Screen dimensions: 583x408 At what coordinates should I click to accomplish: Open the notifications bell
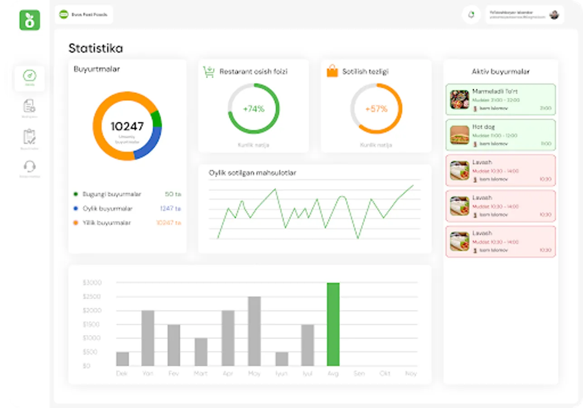[471, 15]
